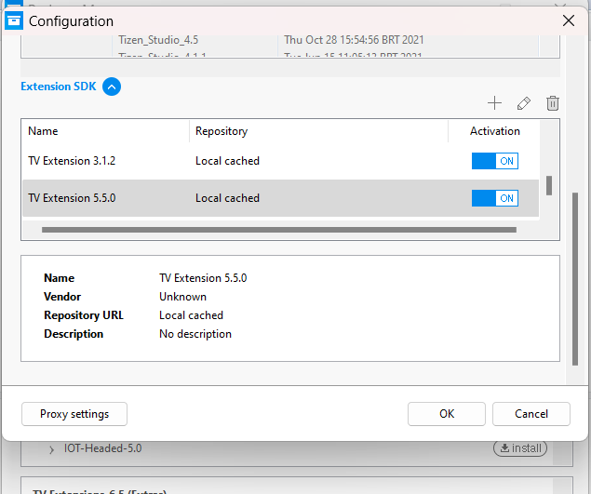
Task: Sort by the Name column header
Action: (x=43, y=131)
